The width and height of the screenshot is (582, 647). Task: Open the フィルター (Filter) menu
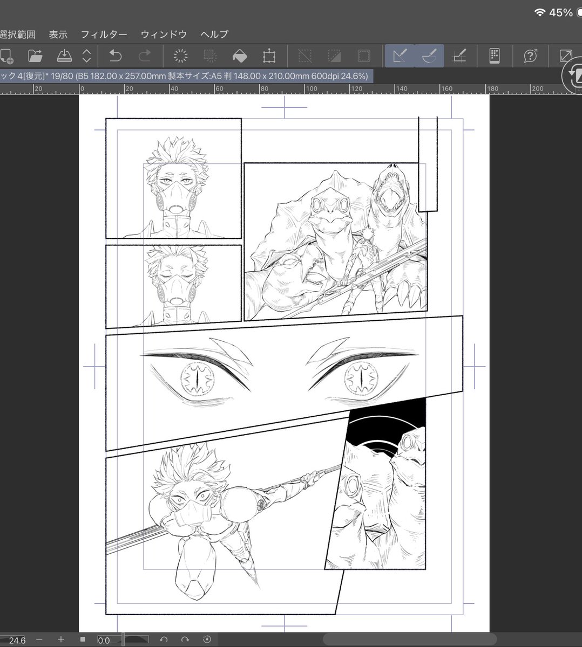tap(104, 34)
